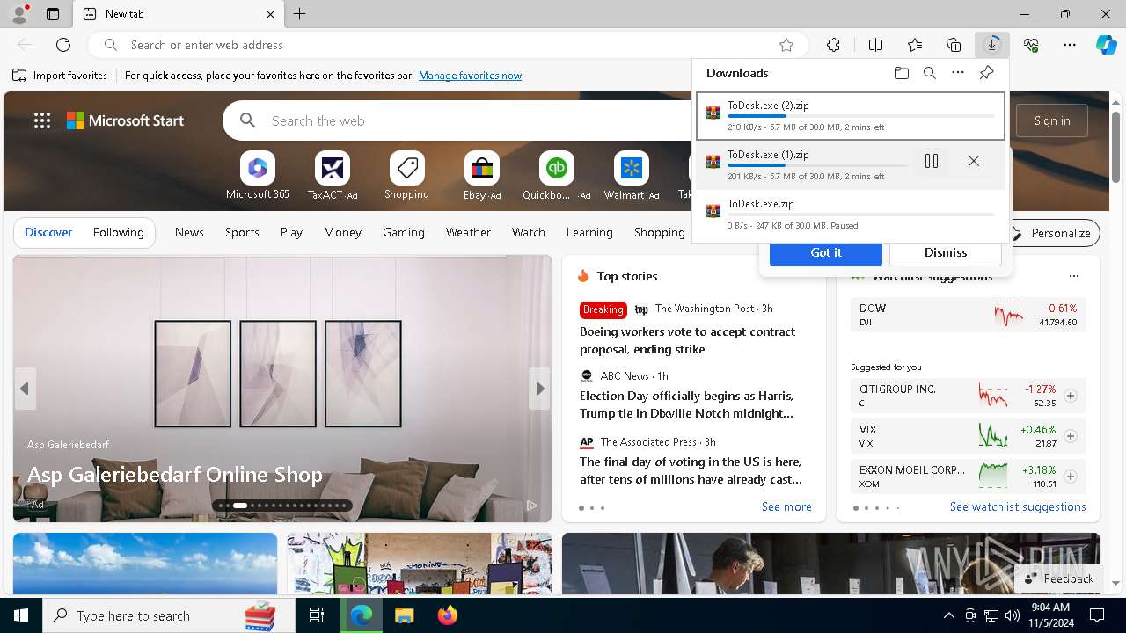This screenshot has height=633, width=1126.
Task: Open Microsoft 365 shortcut
Action: point(258,176)
